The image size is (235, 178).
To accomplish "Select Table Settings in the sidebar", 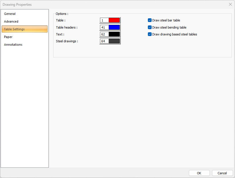I will [14, 29].
